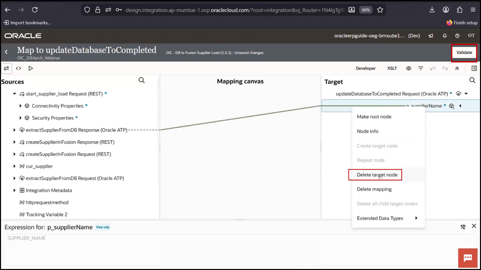This screenshot has width=481, height=270.
Task: Collapse start_supplier_load Request (REST) node
Action: click(x=15, y=94)
